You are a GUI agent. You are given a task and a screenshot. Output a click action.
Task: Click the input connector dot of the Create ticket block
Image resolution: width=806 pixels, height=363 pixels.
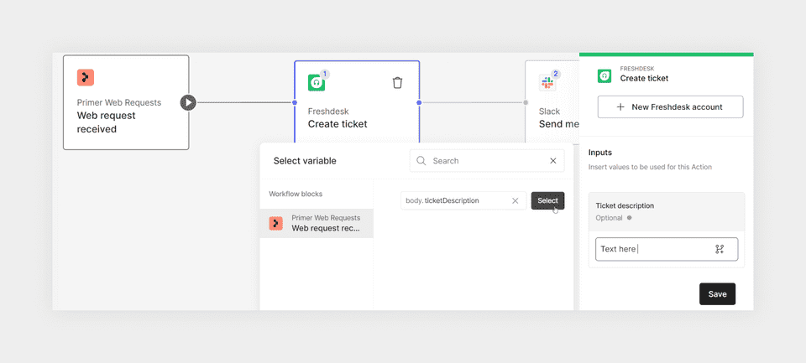coord(295,102)
